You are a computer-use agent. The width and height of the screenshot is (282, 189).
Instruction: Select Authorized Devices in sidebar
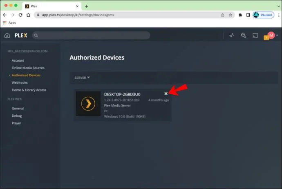coord(26,75)
